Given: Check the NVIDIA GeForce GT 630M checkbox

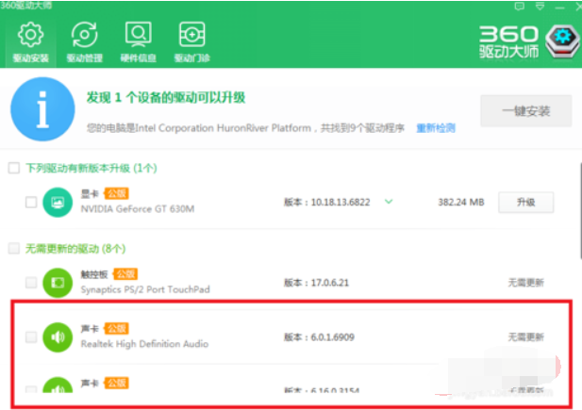Looking at the screenshot, I should click(x=31, y=202).
